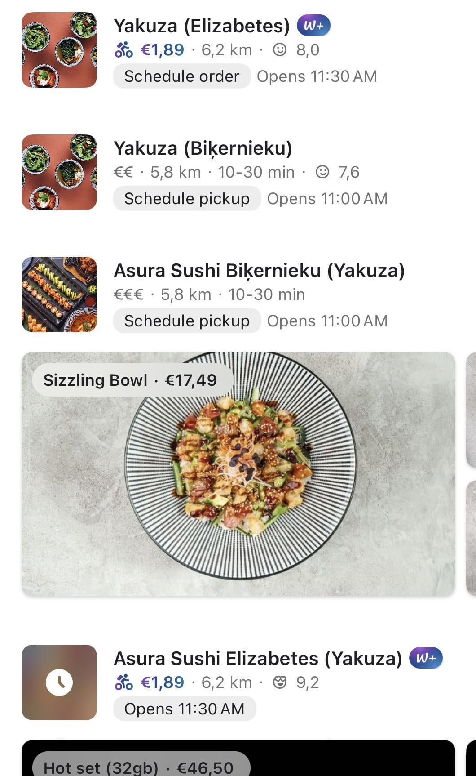Open Yakuza (Elizabetes) thumbnail image
476x776 pixels.
click(x=59, y=50)
